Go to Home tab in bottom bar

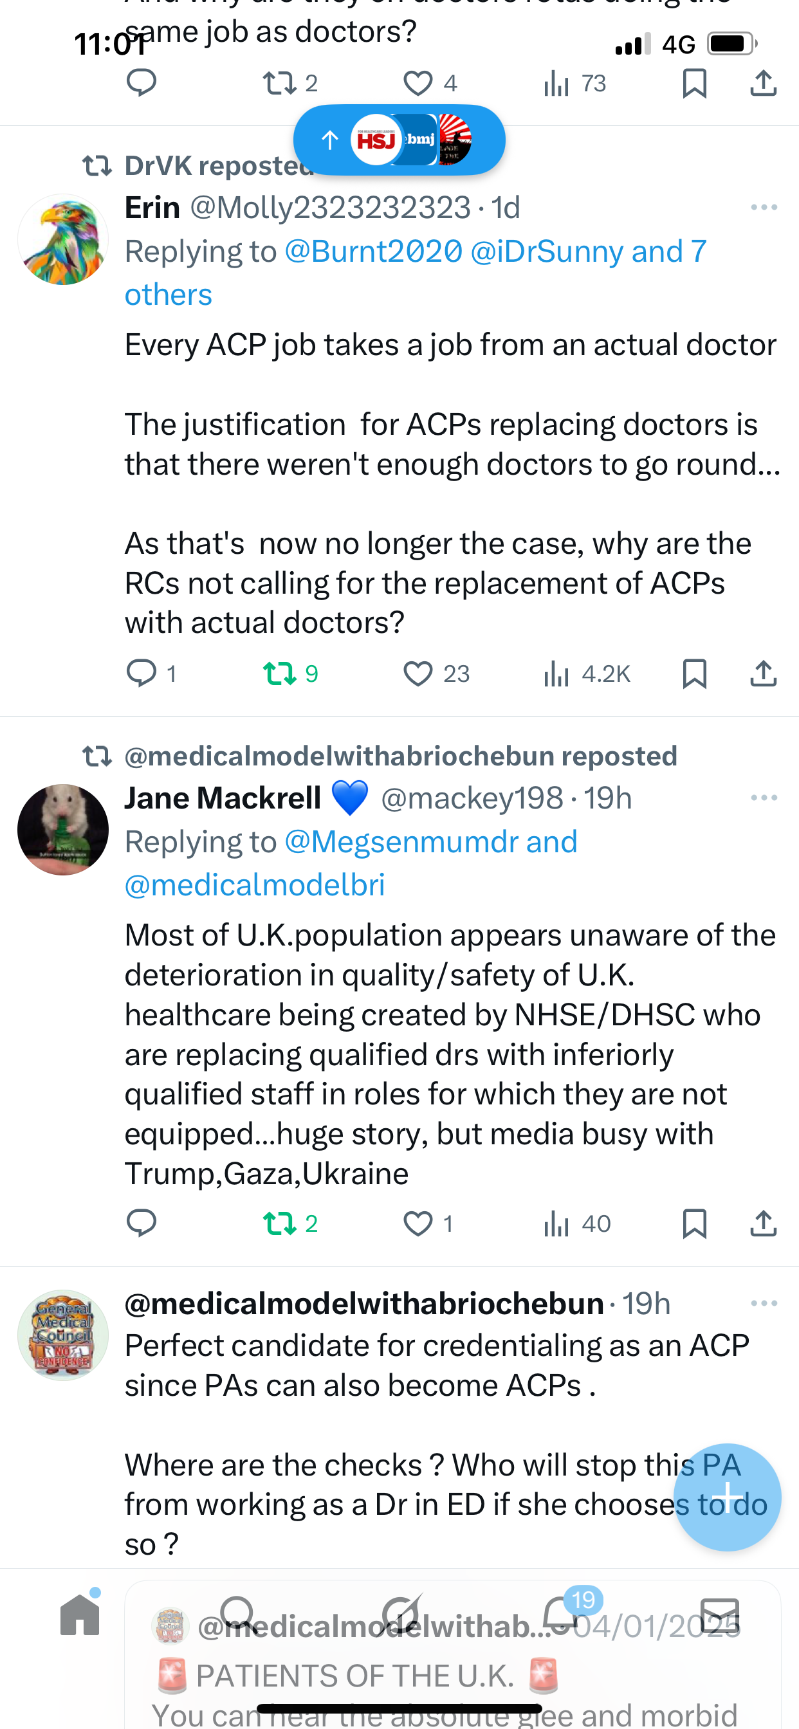80,1615
